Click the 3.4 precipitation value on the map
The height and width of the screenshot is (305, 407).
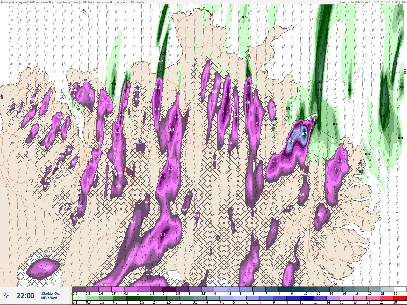coord(172,130)
